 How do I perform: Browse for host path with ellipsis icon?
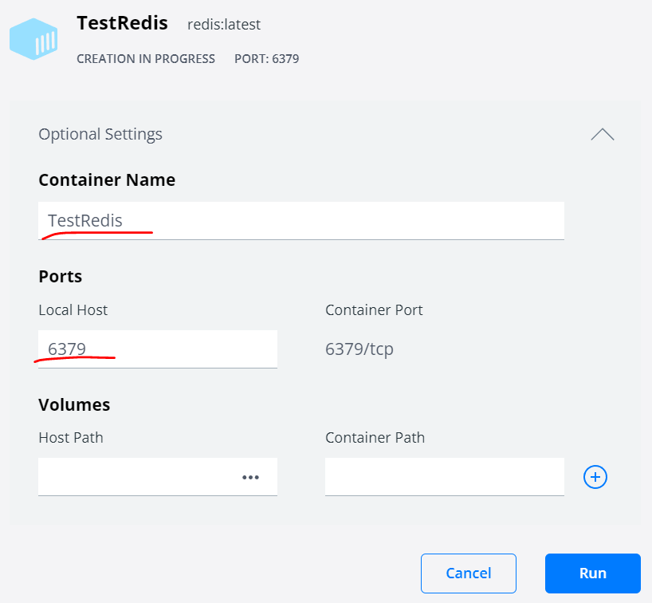click(250, 477)
